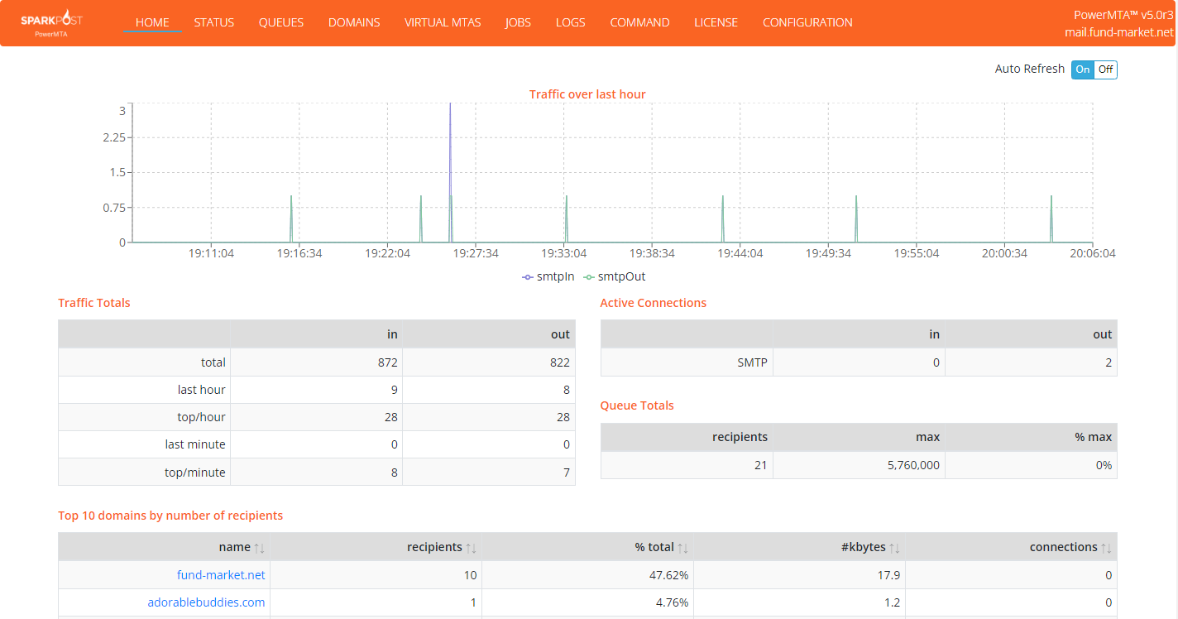Image resolution: width=1178 pixels, height=619 pixels.
Task: Go to the JOBS page
Action: click(519, 23)
